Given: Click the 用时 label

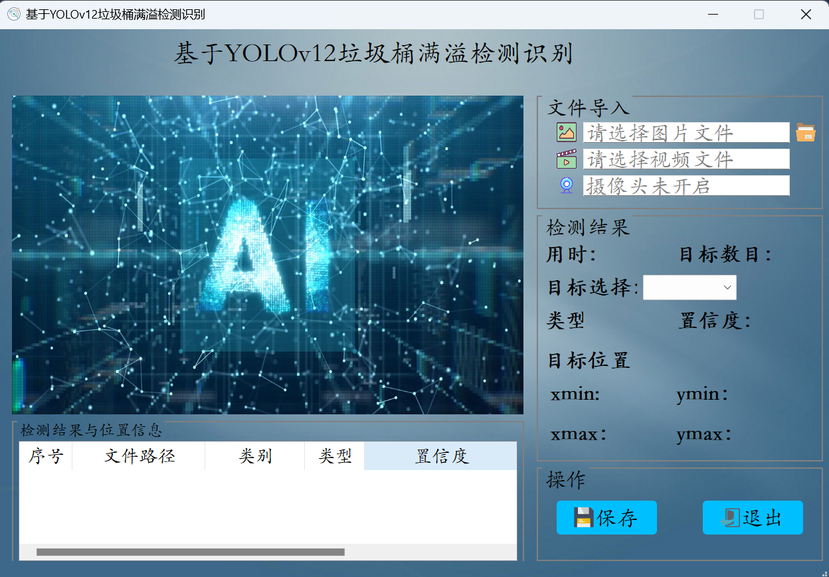Looking at the screenshot, I should tap(571, 254).
